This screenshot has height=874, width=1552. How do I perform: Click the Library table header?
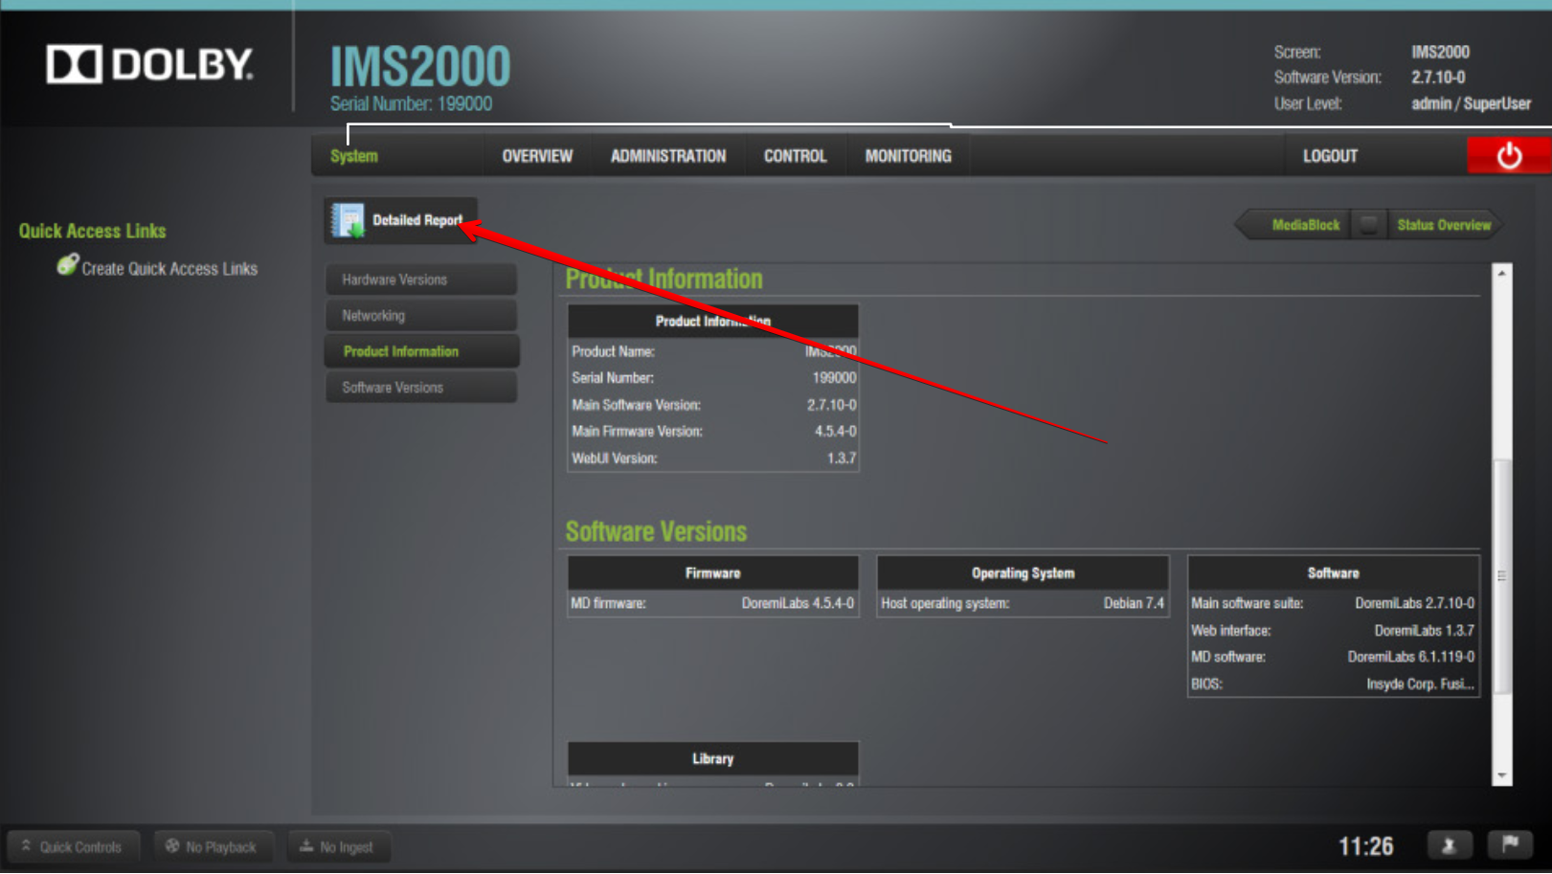[713, 758]
